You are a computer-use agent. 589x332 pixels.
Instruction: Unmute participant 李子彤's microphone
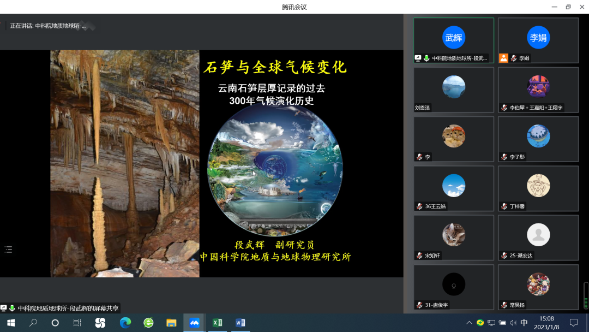coord(504,157)
